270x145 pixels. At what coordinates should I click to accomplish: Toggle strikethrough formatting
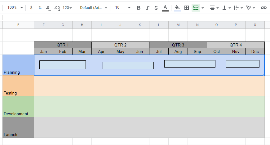(156, 8)
